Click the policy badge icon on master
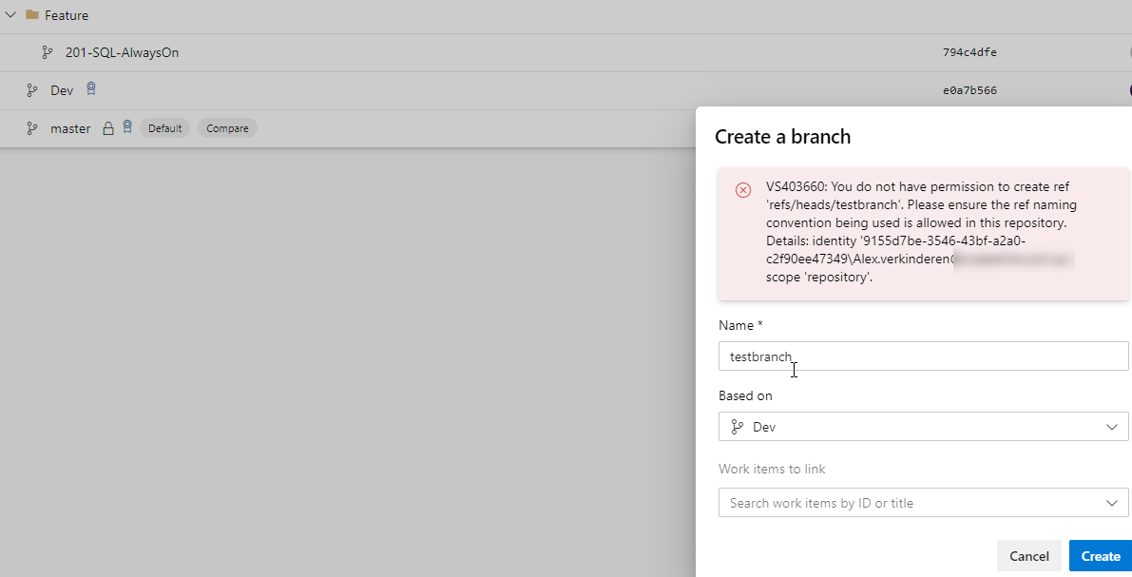 [127, 127]
